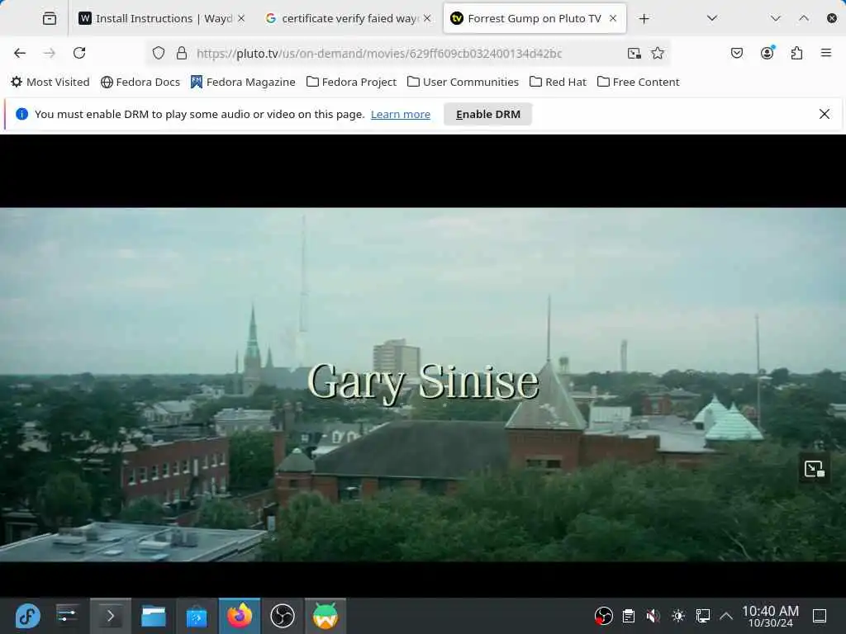Image resolution: width=846 pixels, height=634 pixels.
Task: Open picture-in-picture from address bar
Action: [634, 53]
